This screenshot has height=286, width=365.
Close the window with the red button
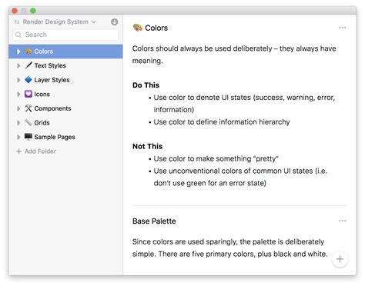coord(15,11)
